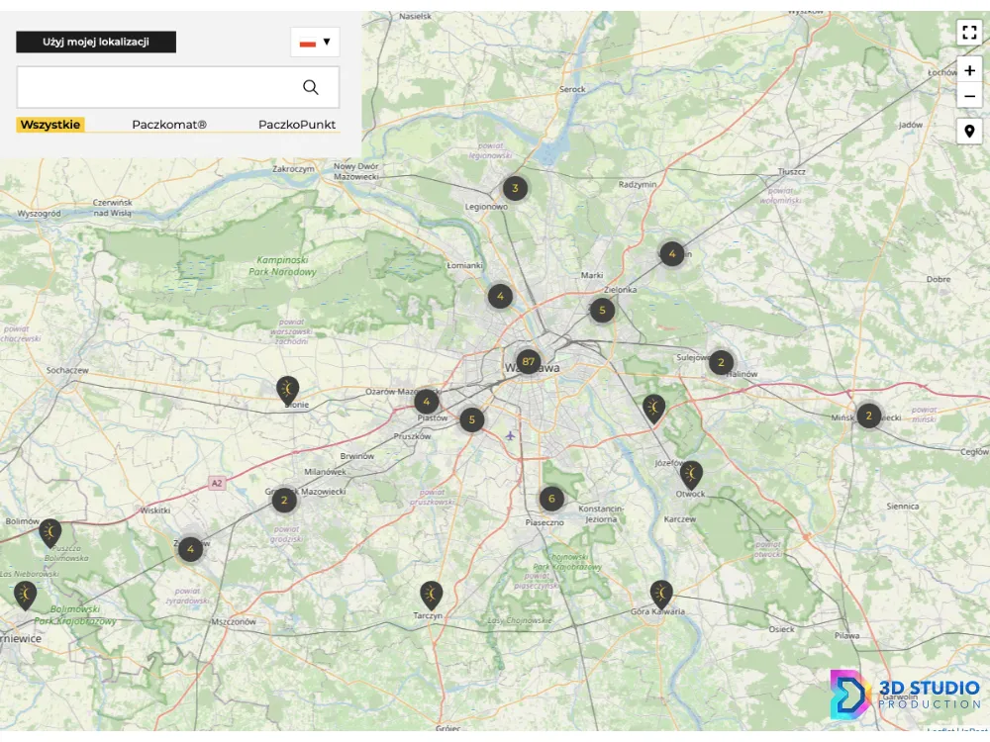Click the search magnifier icon
Screen dimensions: 990x742
[x=311, y=87]
